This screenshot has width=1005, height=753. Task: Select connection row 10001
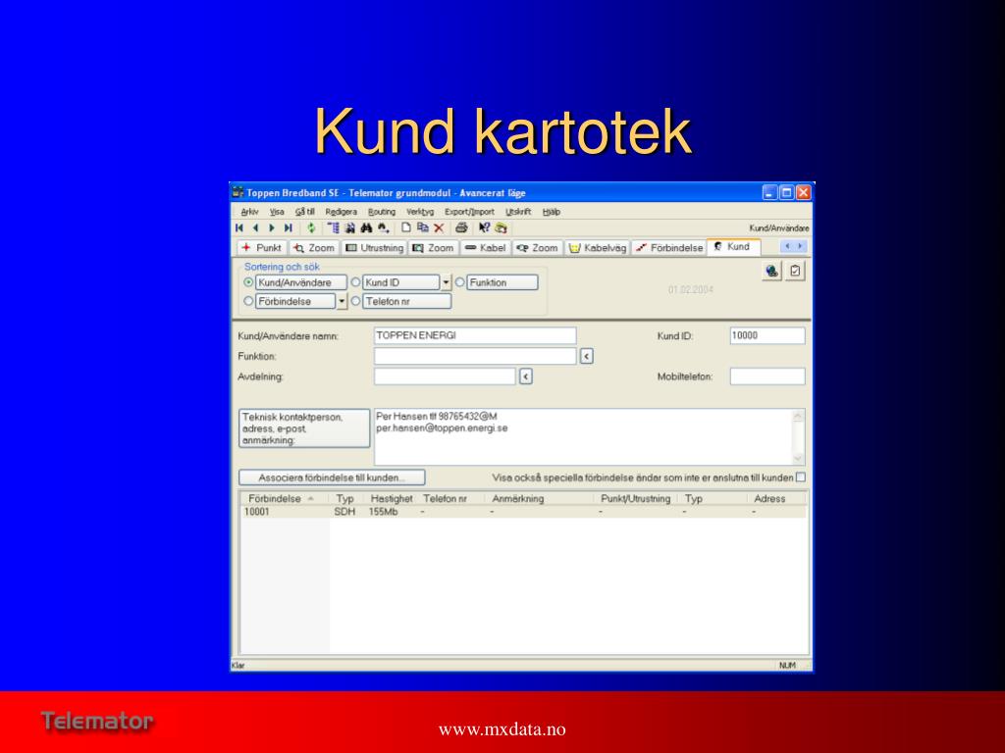(x=522, y=512)
